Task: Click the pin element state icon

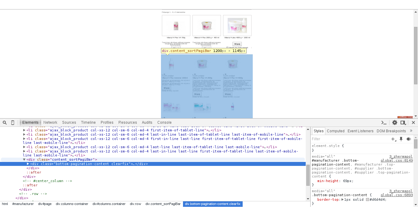Action: [401, 139]
